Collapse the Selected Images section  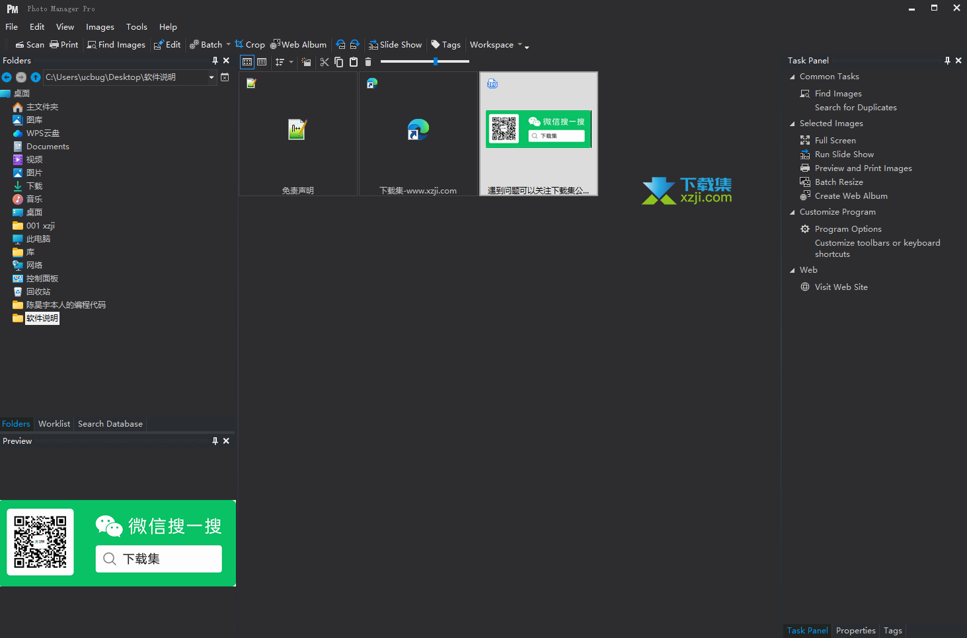tap(793, 124)
